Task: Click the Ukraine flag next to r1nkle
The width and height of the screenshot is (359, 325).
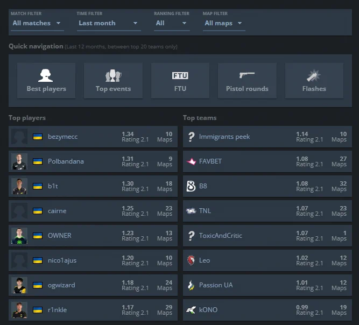Action: click(x=38, y=310)
